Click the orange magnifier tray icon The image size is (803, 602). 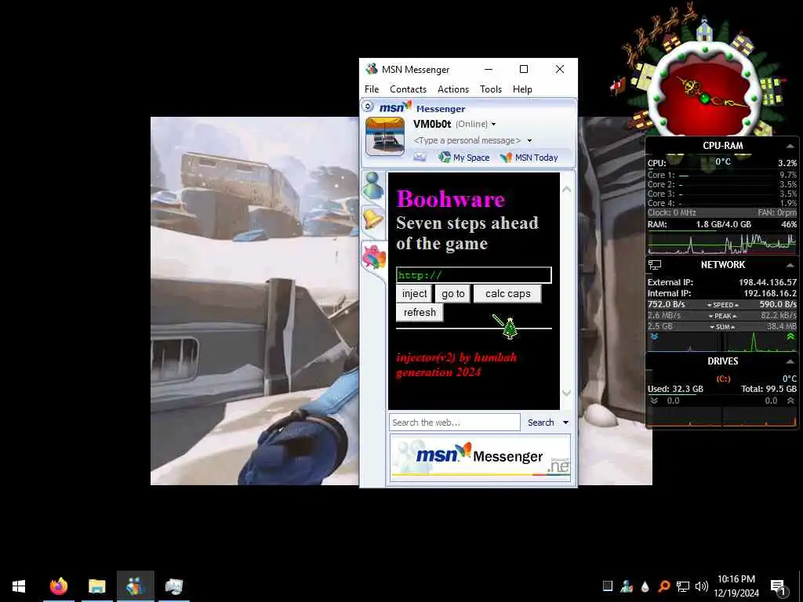[663, 586]
